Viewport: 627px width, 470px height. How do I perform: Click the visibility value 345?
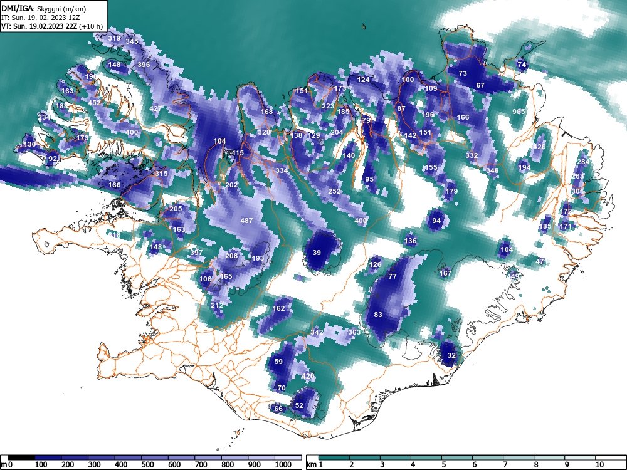(x=132, y=41)
